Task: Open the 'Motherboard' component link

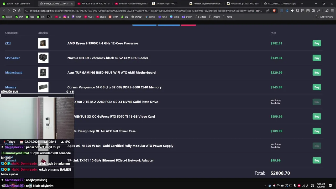Action: (14, 73)
